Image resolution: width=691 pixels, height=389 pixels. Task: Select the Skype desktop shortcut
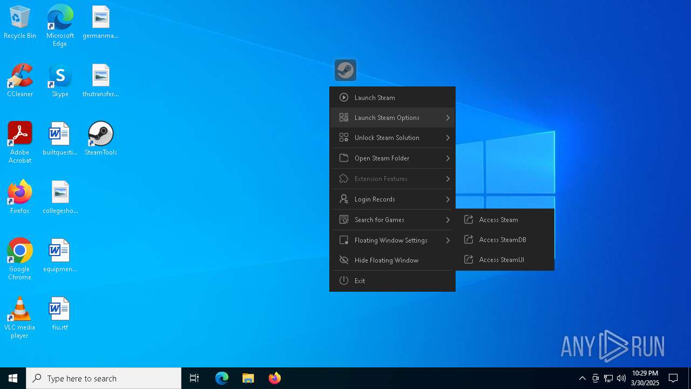click(x=60, y=80)
